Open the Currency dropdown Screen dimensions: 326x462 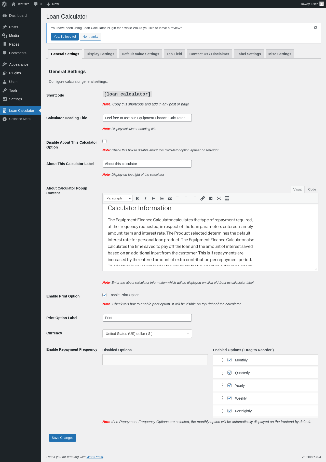point(147,334)
